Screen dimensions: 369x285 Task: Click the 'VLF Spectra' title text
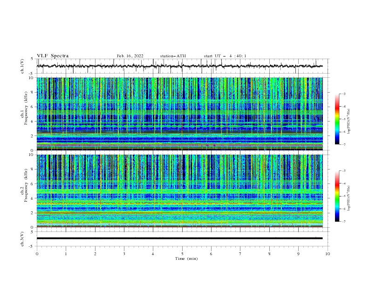53,56
